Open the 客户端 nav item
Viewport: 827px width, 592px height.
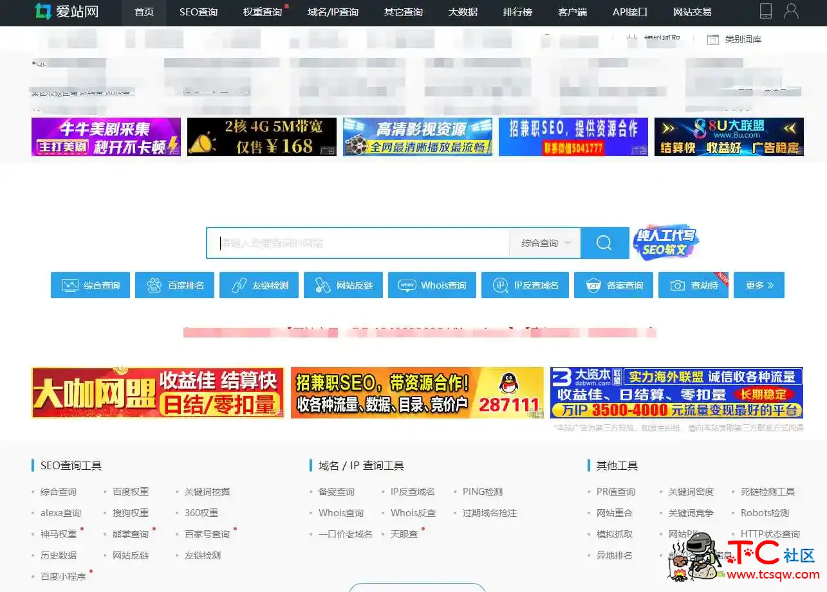tap(572, 12)
